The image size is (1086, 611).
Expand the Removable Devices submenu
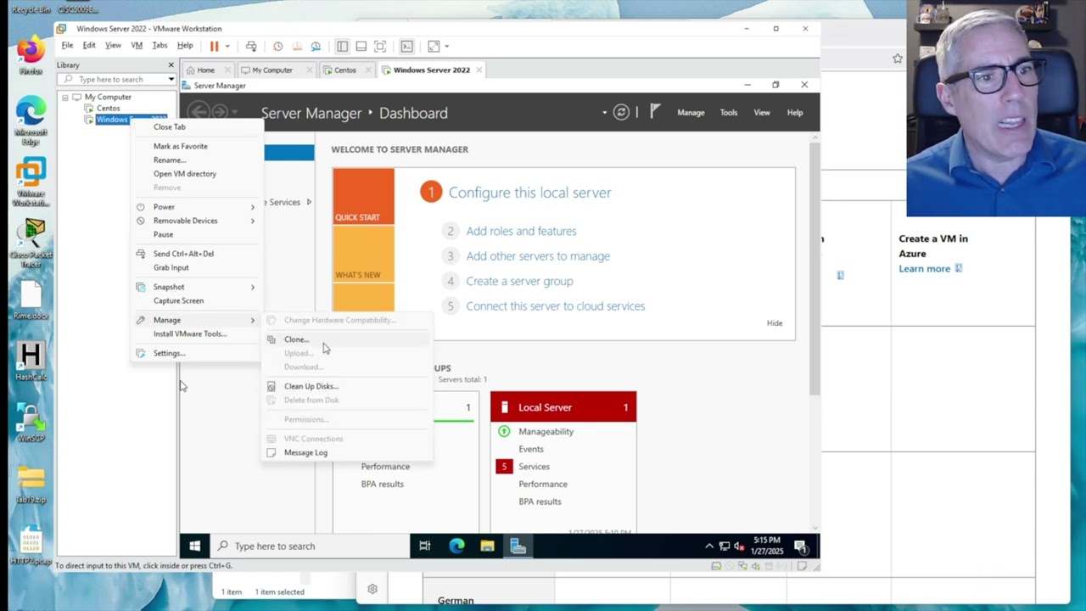point(197,221)
